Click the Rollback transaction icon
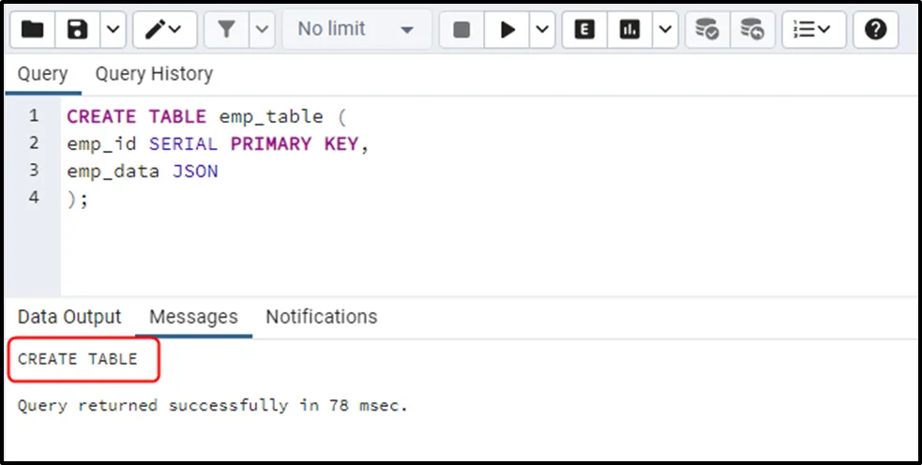This screenshot has width=922, height=465. tap(751, 30)
